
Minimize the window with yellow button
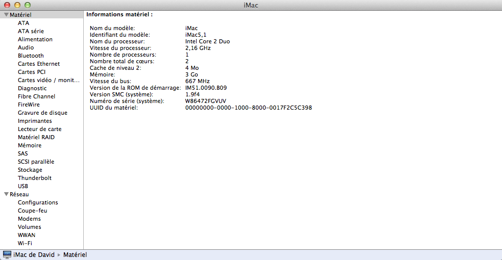coord(17,5)
